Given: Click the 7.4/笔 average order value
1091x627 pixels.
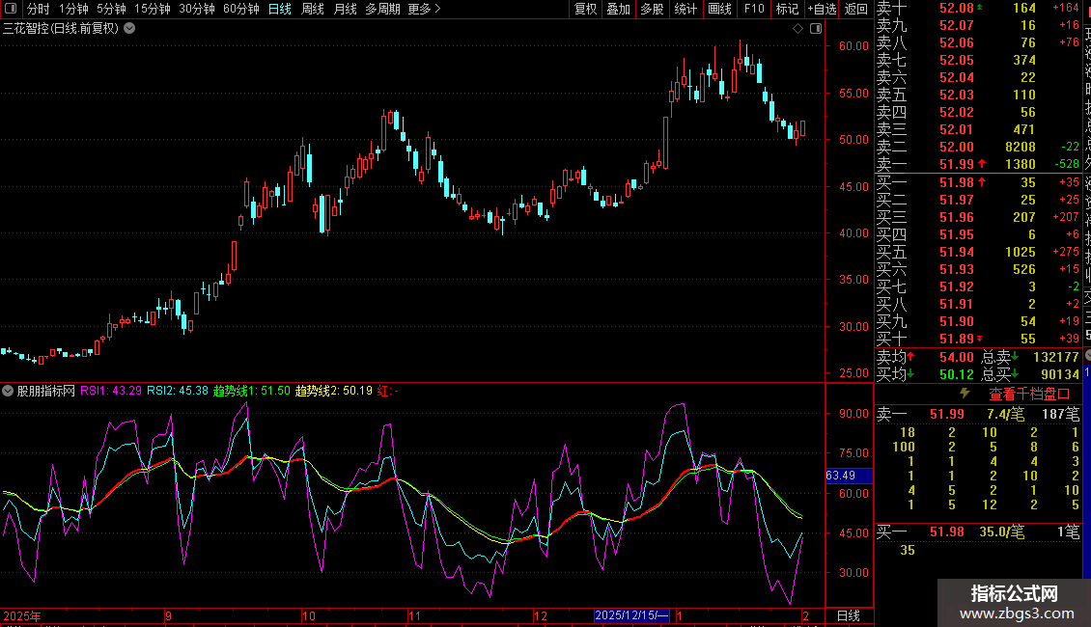Looking at the screenshot, I should pyautogui.click(x=1005, y=414).
